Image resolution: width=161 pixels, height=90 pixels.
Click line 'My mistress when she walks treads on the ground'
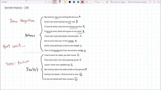pos(65,69)
